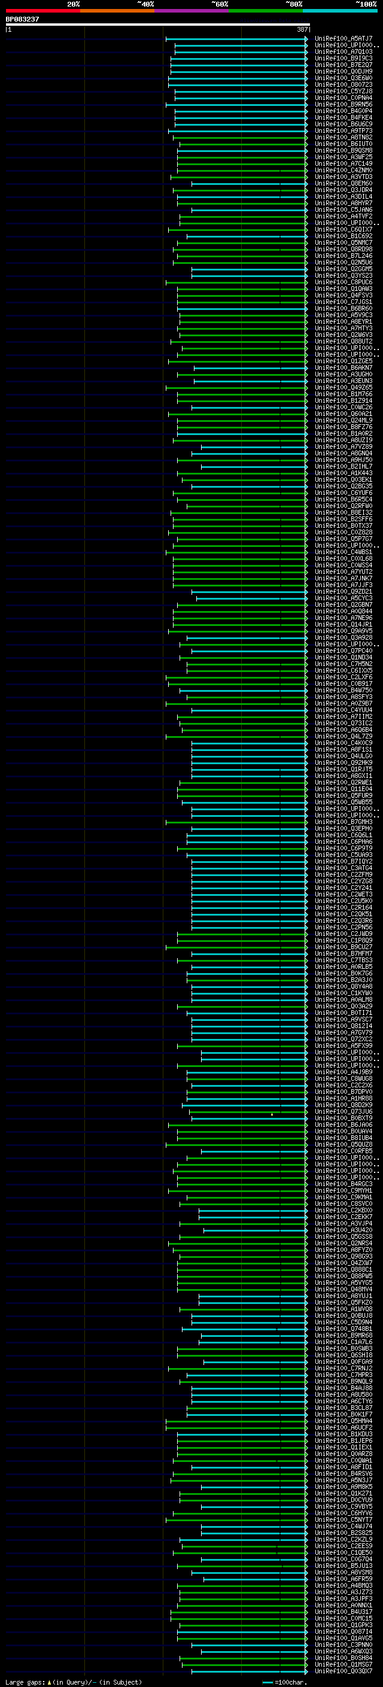
Task: Click the green alignment bar for UniRef100_B7GMH3
Action: [x=236, y=822]
